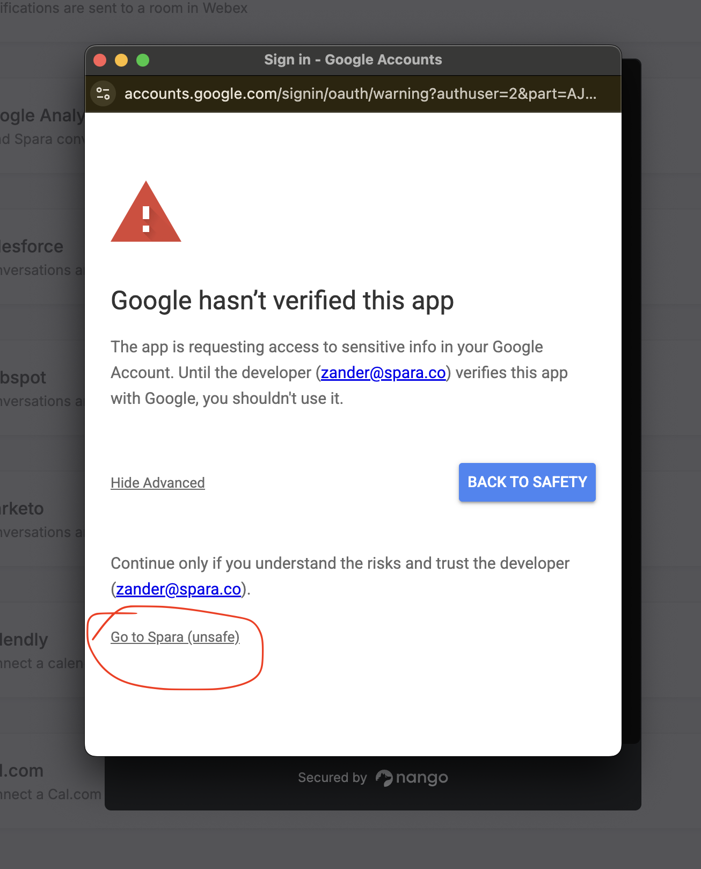
Task: Click the site information icon in address bar
Action: click(x=103, y=94)
